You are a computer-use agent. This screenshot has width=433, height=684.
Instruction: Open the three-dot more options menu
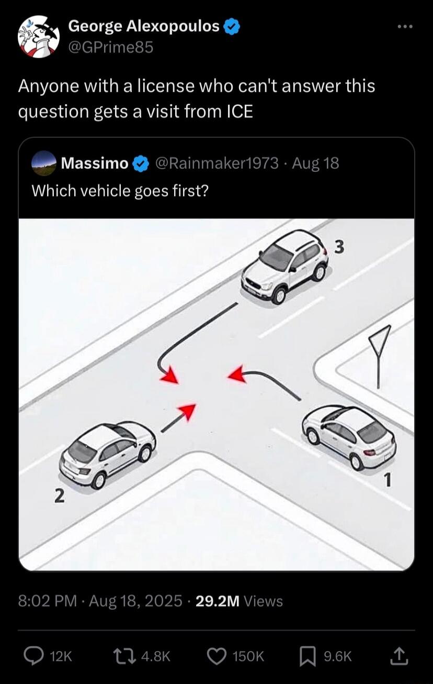[x=405, y=26]
